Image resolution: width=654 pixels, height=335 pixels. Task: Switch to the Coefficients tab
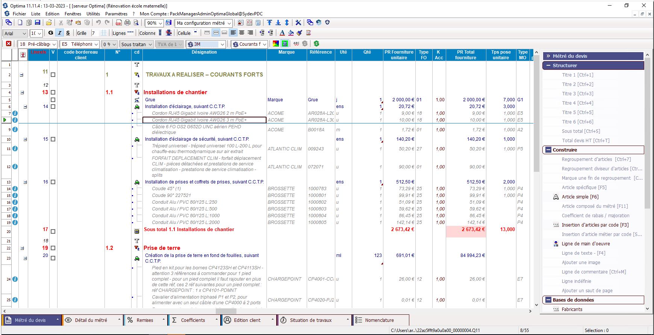(x=194, y=320)
